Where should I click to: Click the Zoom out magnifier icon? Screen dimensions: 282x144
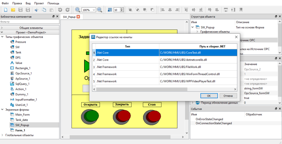100,10
